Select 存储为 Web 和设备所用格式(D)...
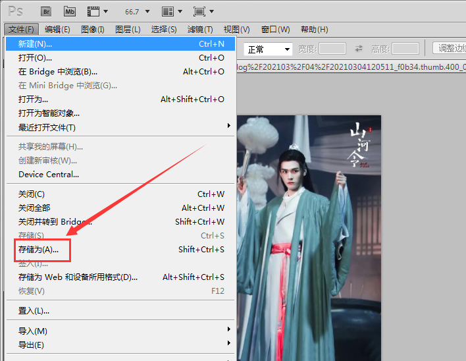The height and width of the screenshot is (361, 466). tap(120, 277)
